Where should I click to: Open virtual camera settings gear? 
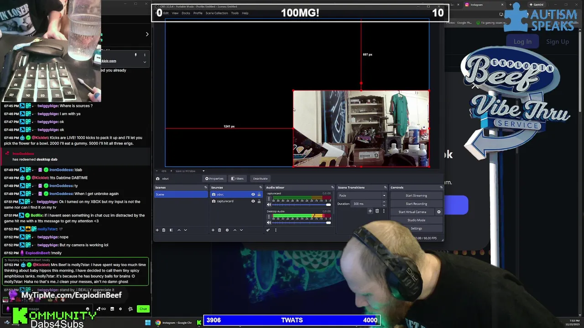coord(439,212)
